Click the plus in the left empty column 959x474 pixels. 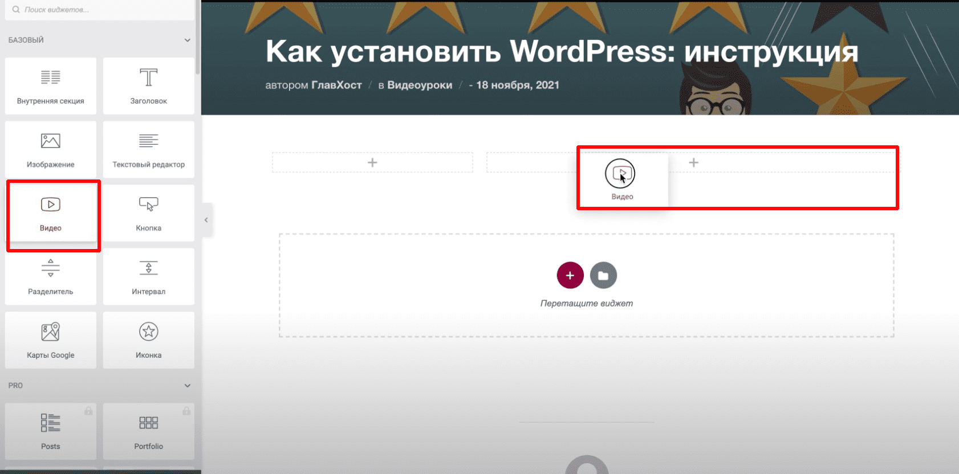[372, 162]
